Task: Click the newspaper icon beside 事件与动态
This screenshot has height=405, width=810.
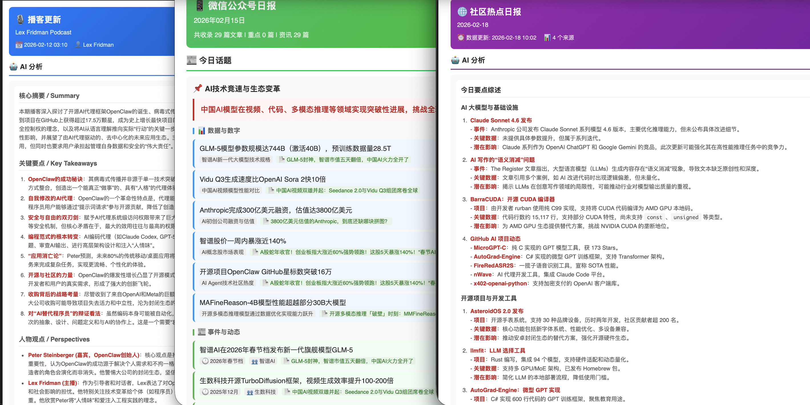Action: click(x=202, y=332)
